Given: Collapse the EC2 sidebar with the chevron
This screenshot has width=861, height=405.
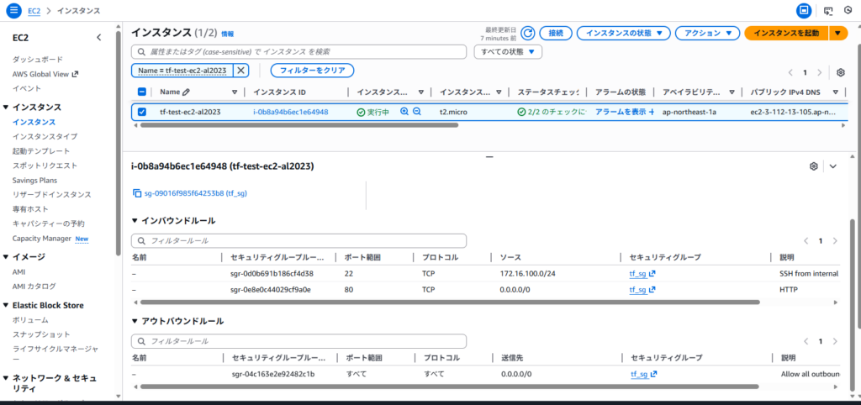Looking at the screenshot, I should pos(99,38).
